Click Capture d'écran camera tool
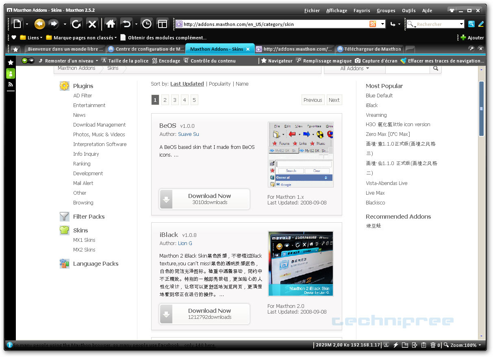This screenshot has width=493, height=357. click(x=376, y=61)
